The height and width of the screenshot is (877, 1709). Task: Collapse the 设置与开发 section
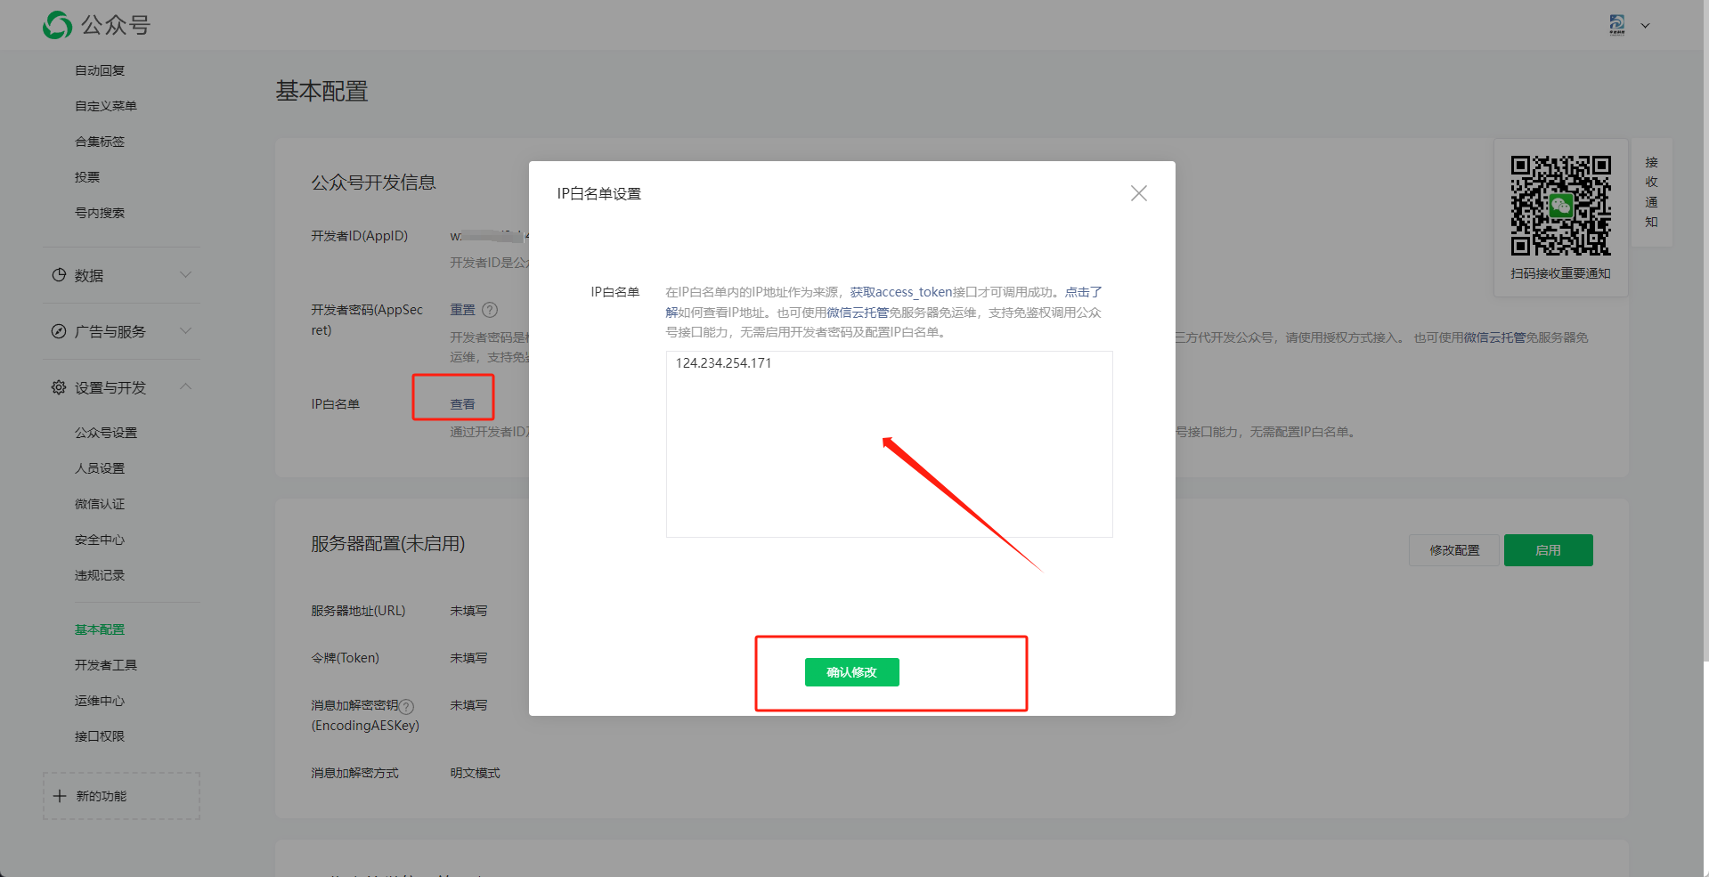click(x=185, y=387)
